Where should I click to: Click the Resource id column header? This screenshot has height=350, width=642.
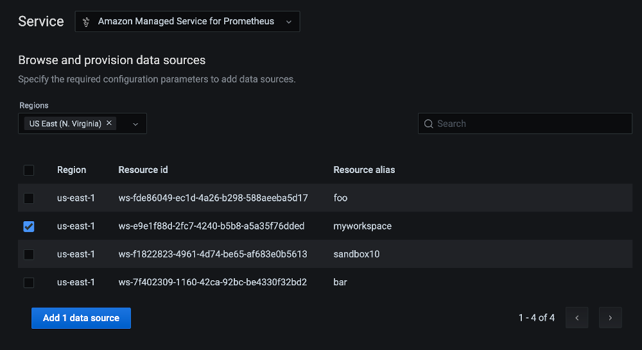click(x=143, y=170)
